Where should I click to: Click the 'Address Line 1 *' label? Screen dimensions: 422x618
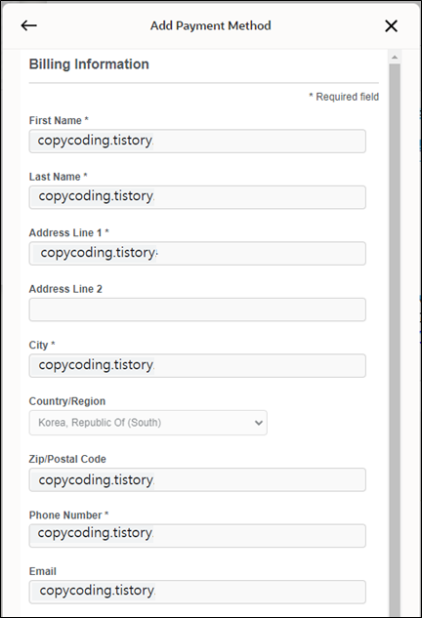69,233
